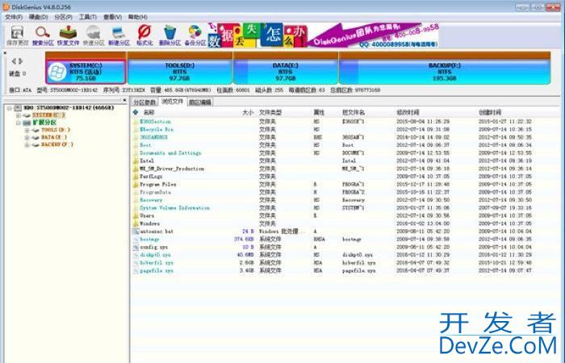Image resolution: width=565 pixels, height=363 pixels.
Task: Collapse the 扩展分区 extended partition node
Action: click(x=18, y=123)
